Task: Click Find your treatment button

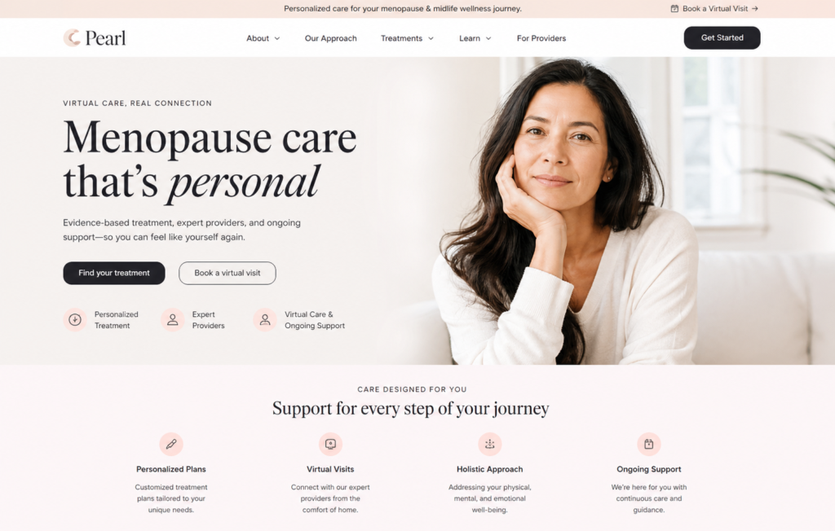Action: (114, 273)
